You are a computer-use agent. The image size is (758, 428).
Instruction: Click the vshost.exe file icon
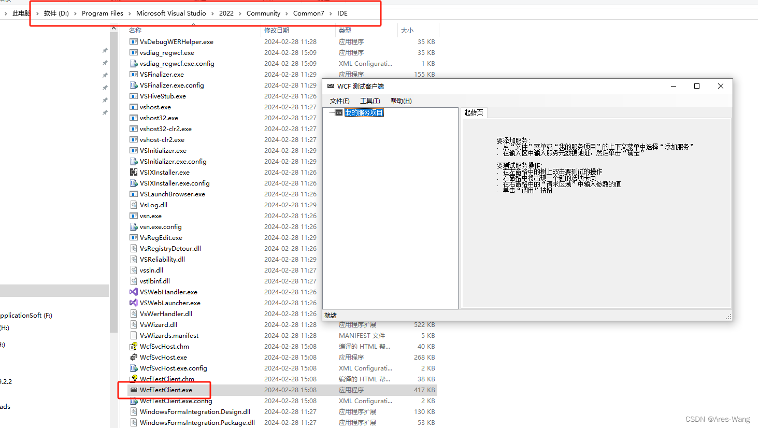134,107
